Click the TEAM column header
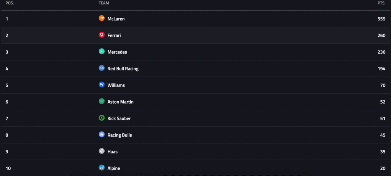391x176 pixels. pyautogui.click(x=104, y=3)
